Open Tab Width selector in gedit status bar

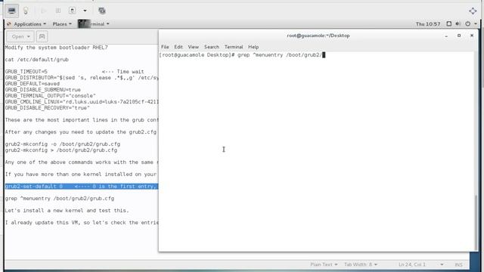[361, 264]
